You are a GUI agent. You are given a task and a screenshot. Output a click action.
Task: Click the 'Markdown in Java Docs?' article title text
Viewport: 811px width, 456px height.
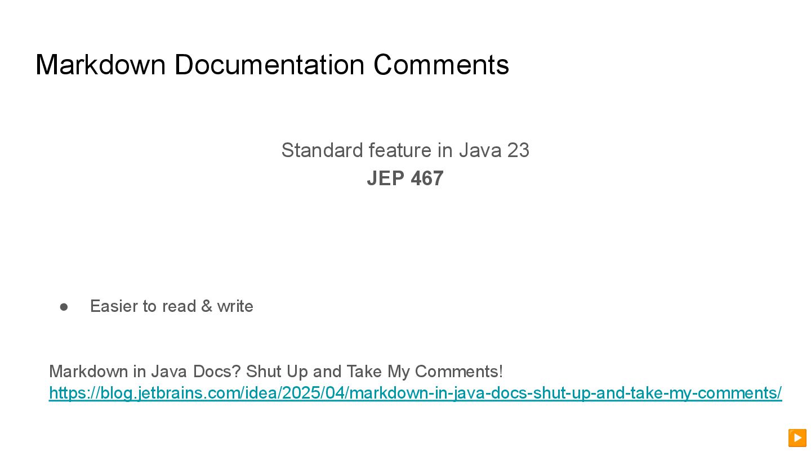pos(145,372)
